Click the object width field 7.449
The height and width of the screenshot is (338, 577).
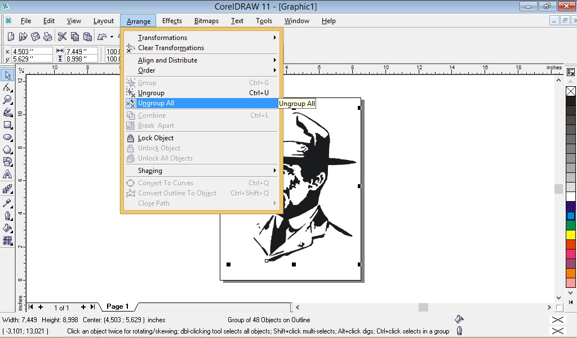(81, 51)
